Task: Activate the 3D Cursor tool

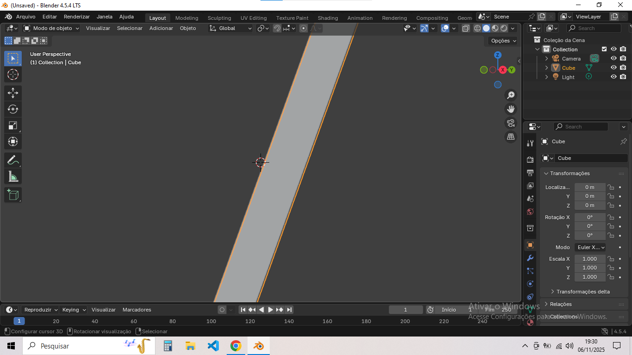Action: click(x=13, y=74)
